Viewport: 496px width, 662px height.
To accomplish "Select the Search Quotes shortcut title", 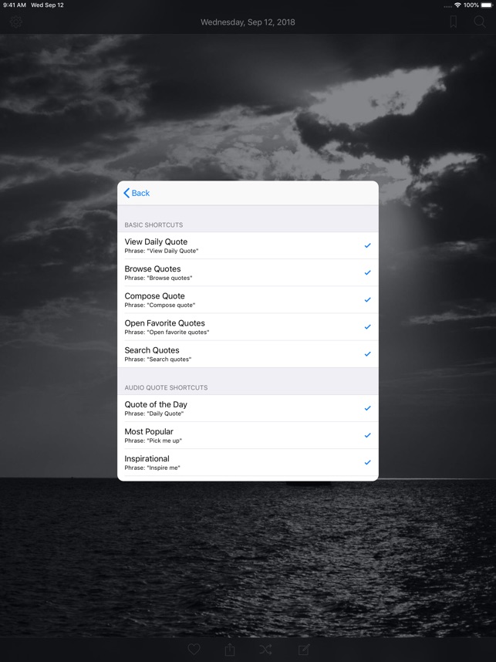I will [151, 350].
